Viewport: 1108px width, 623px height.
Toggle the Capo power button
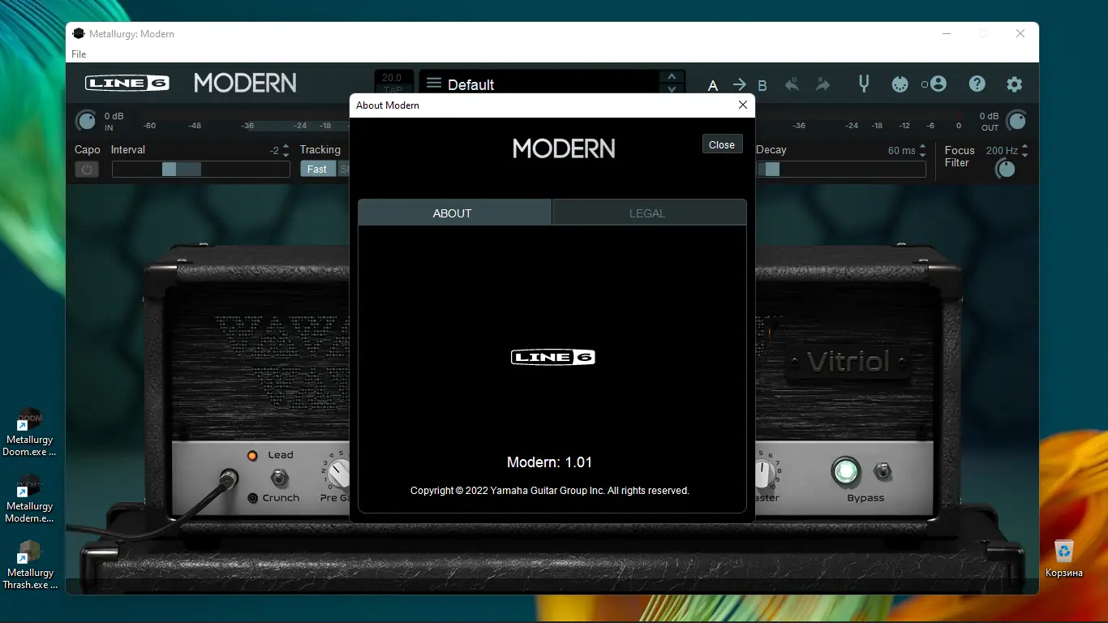point(87,170)
